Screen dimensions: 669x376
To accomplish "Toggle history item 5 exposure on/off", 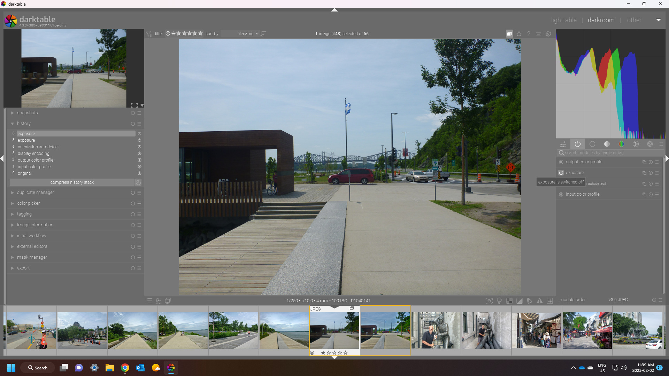I will click(139, 140).
